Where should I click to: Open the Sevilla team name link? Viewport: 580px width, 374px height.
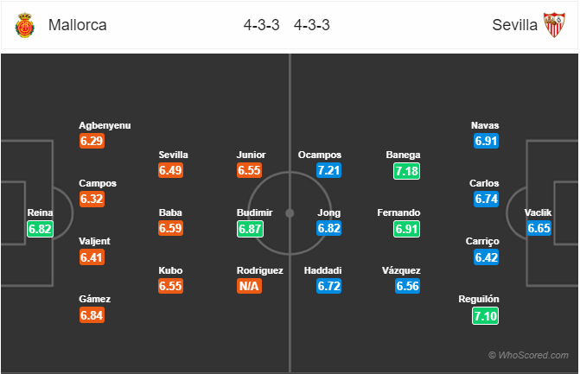point(514,25)
